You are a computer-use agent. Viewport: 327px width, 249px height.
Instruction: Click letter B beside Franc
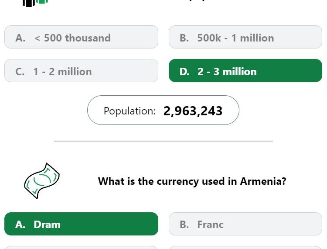pyautogui.click(x=184, y=225)
